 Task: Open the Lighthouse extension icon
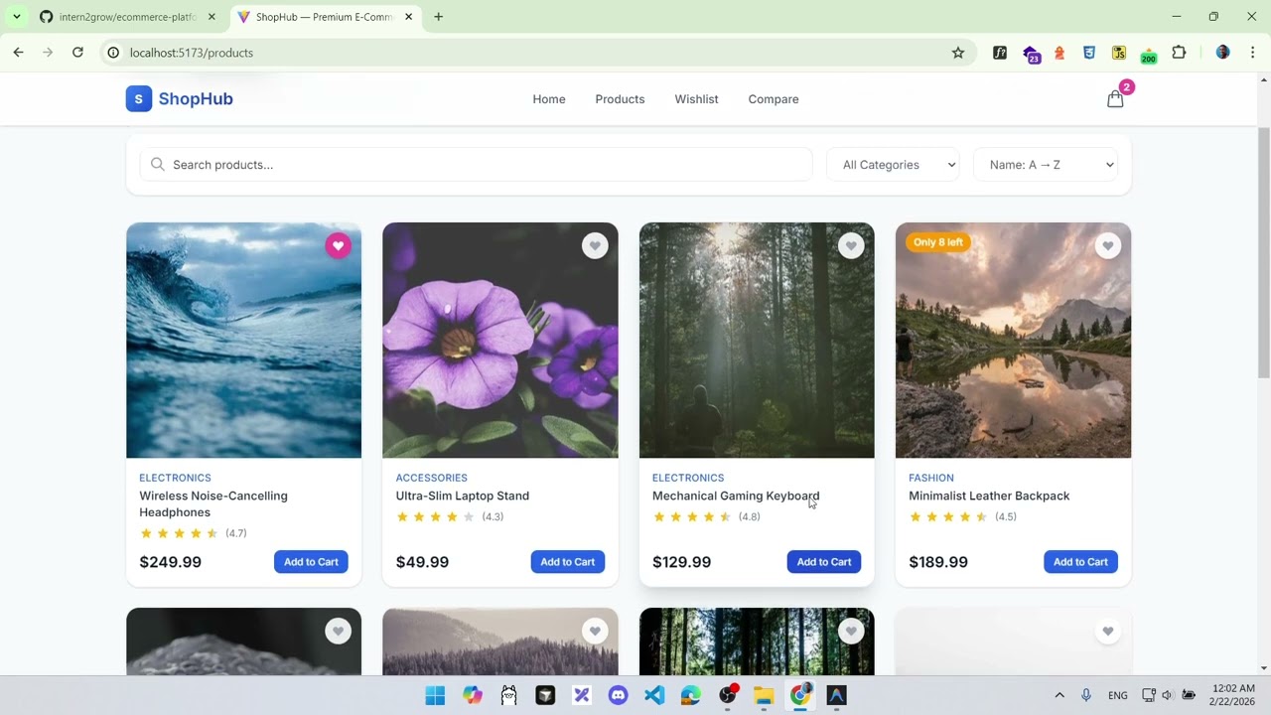[1059, 53]
